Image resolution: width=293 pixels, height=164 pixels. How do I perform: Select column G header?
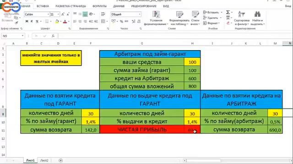(142, 43)
